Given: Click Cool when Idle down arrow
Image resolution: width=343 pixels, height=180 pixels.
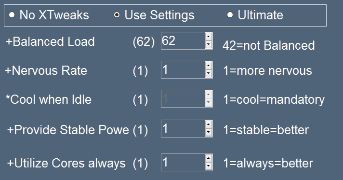Looking at the screenshot, I should click(x=209, y=102).
